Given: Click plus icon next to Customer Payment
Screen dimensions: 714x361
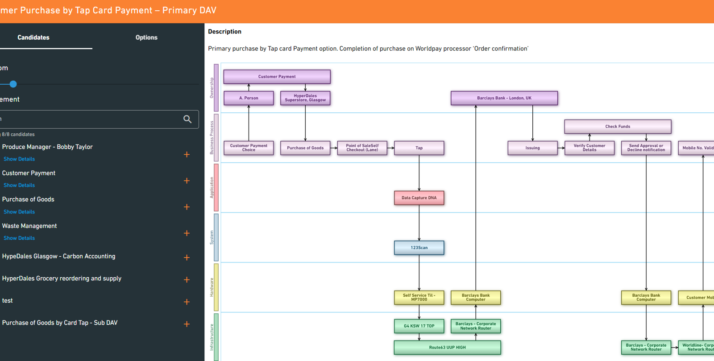Looking at the screenshot, I should (187, 181).
